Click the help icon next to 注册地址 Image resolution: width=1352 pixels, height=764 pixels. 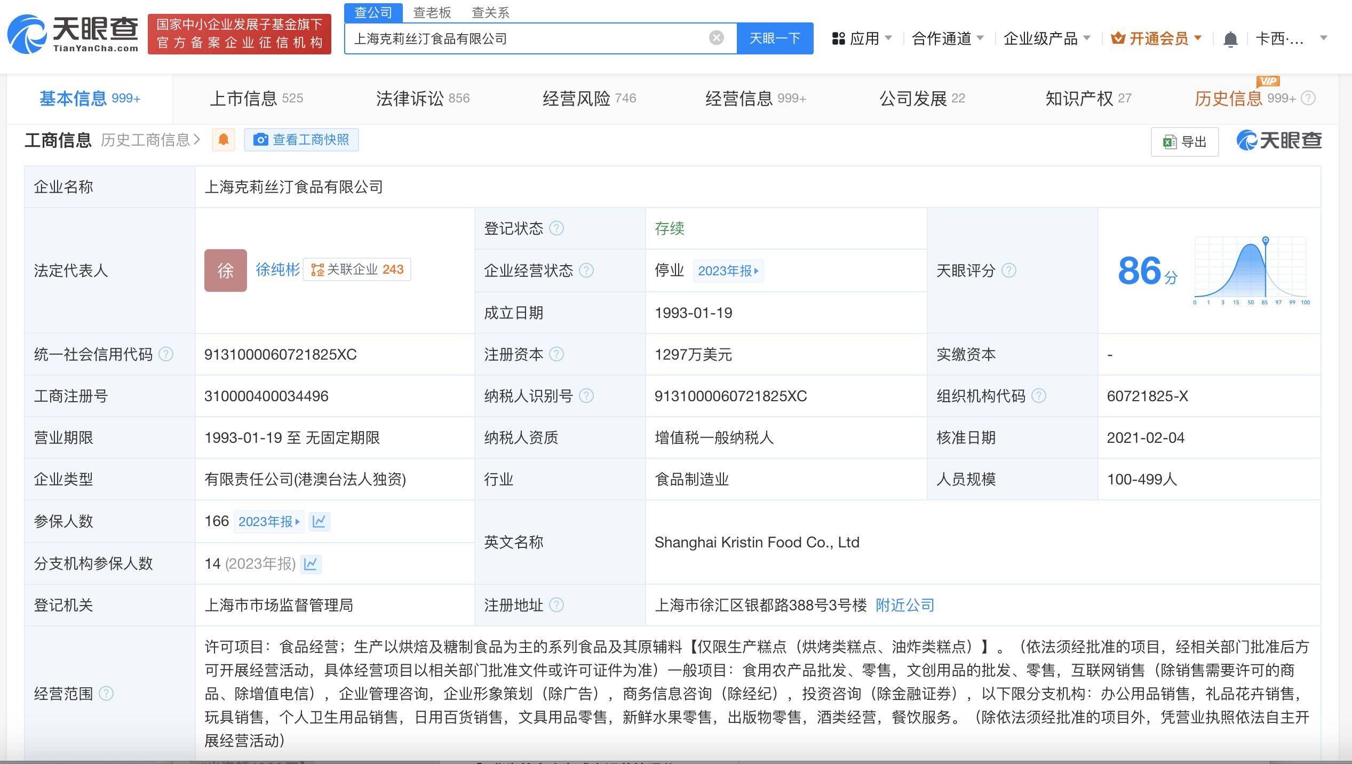coord(556,605)
